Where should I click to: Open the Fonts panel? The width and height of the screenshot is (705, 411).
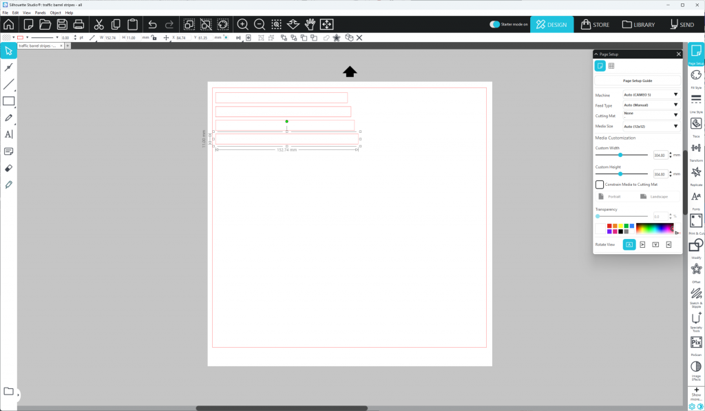pos(696,199)
